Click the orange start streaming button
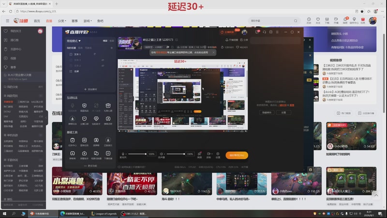 237,155
